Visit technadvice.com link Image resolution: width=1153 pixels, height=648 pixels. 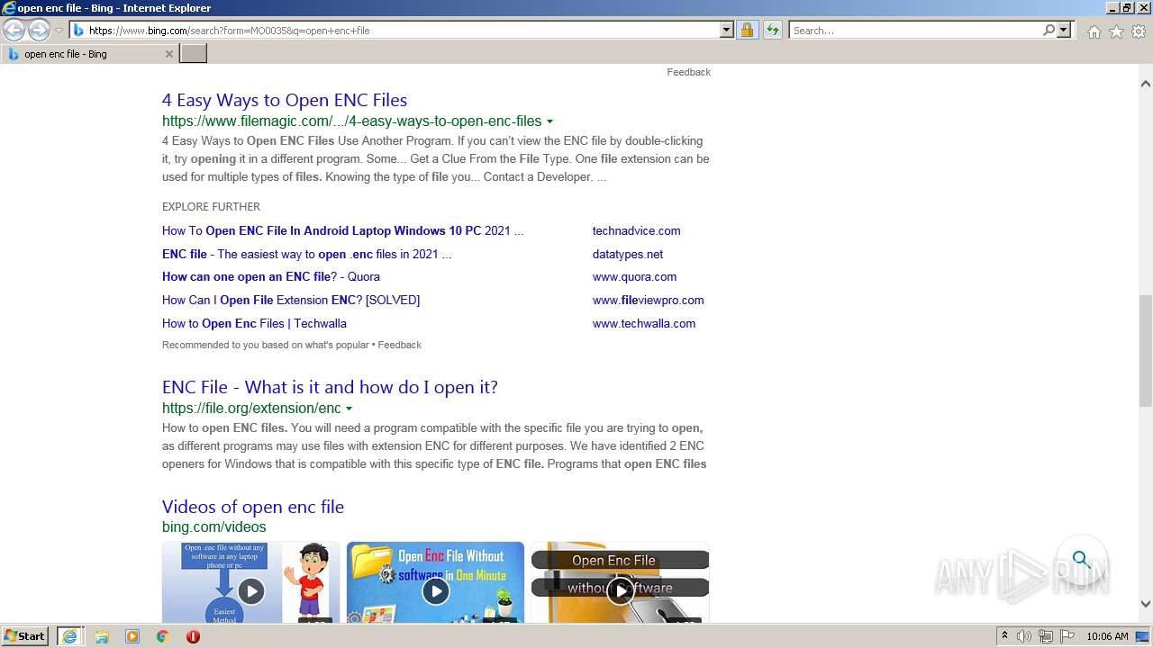(x=636, y=230)
